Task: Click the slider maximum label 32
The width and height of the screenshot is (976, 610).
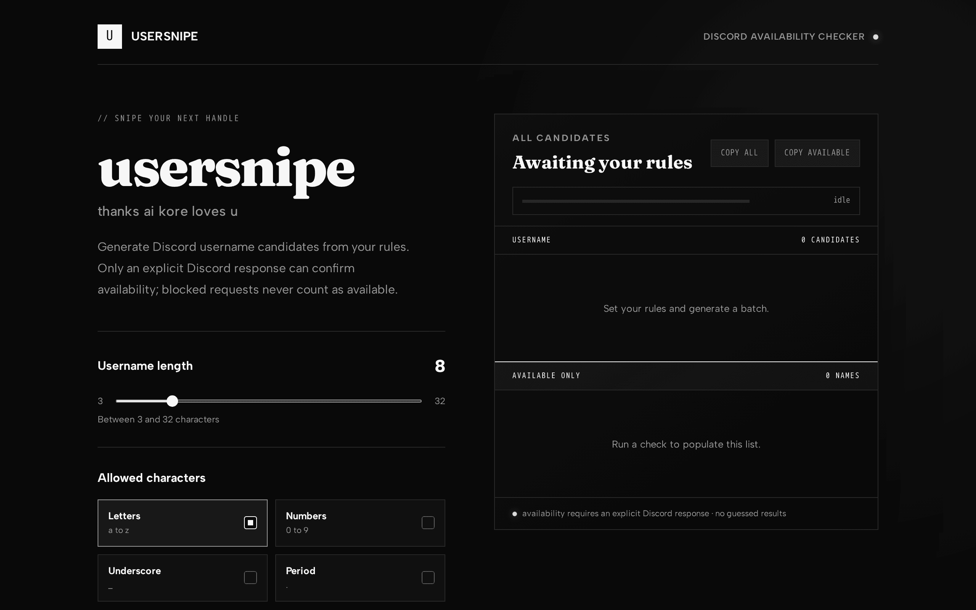Action: pos(440,401)
